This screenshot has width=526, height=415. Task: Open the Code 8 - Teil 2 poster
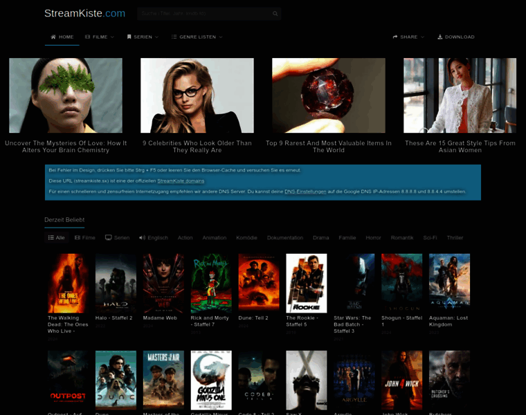tap(259, 380)
